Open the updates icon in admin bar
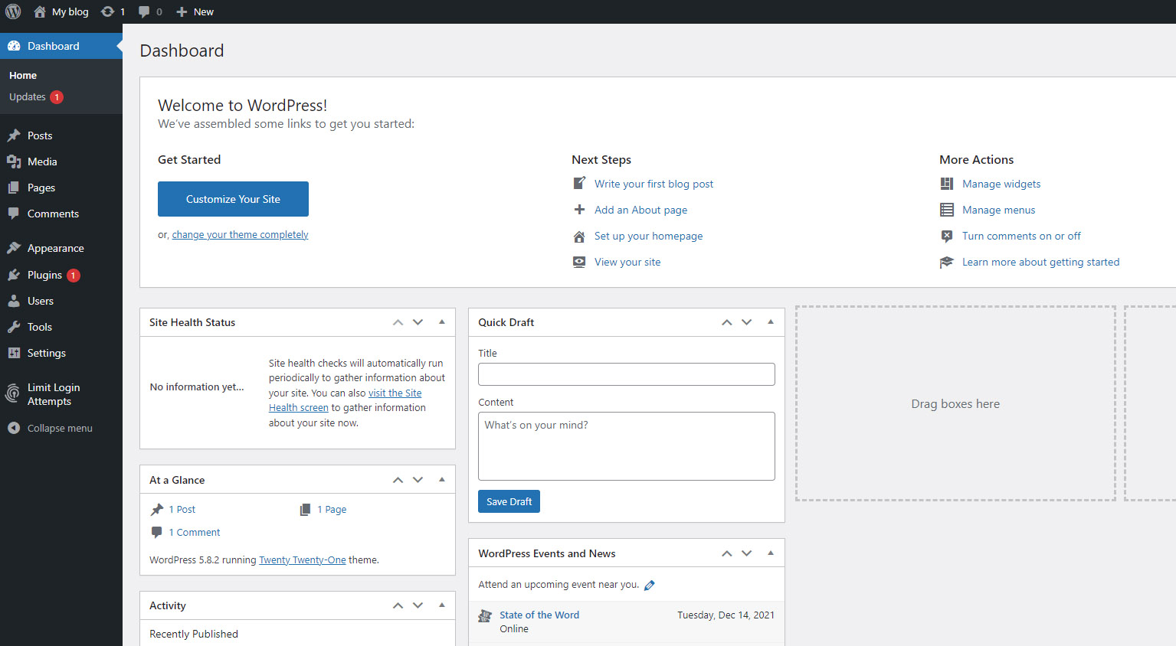The height and width of the screenshot is (646, 1176). pyautogui.click(x=108, y=11)
